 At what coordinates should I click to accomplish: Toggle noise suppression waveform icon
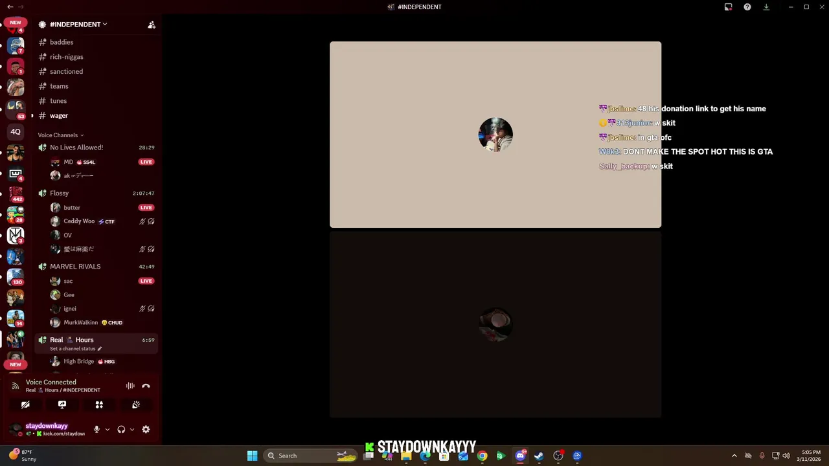click(130, 386)
